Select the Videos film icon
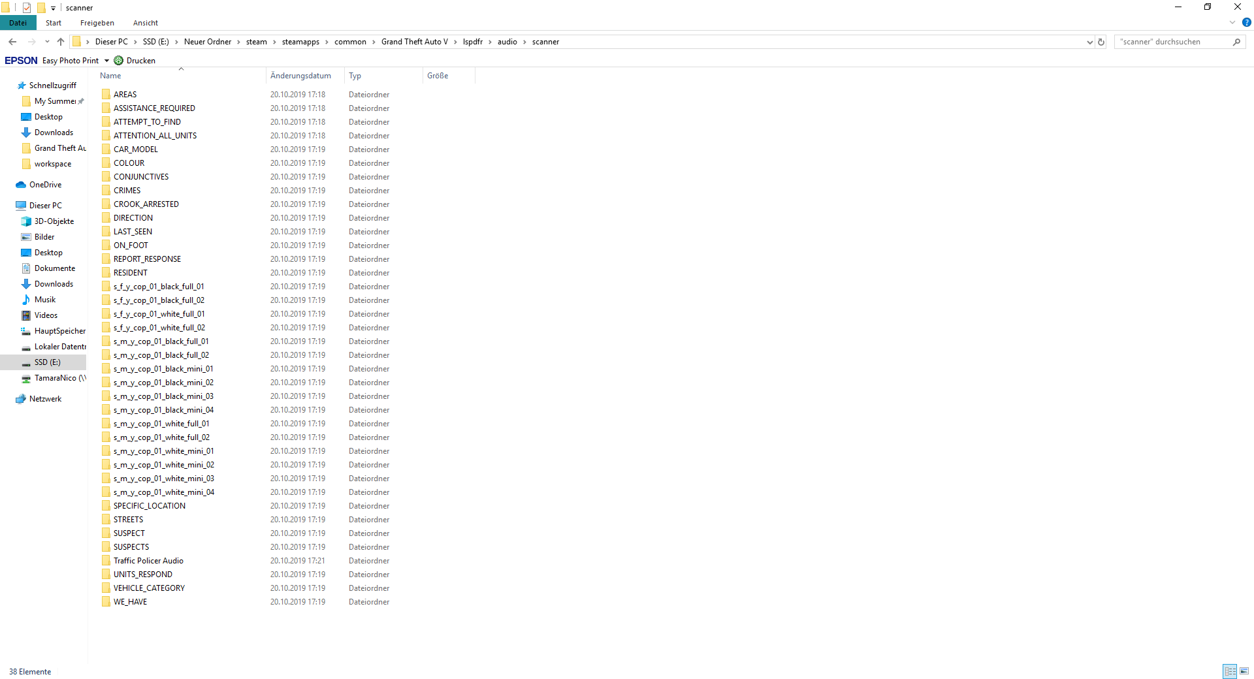This screenshot has width=1254, height=679. (x=26, y=315)
